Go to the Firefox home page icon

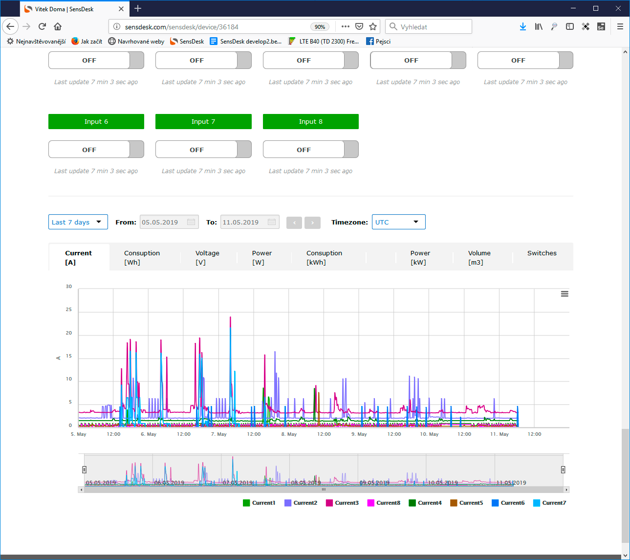click(58, 26)
